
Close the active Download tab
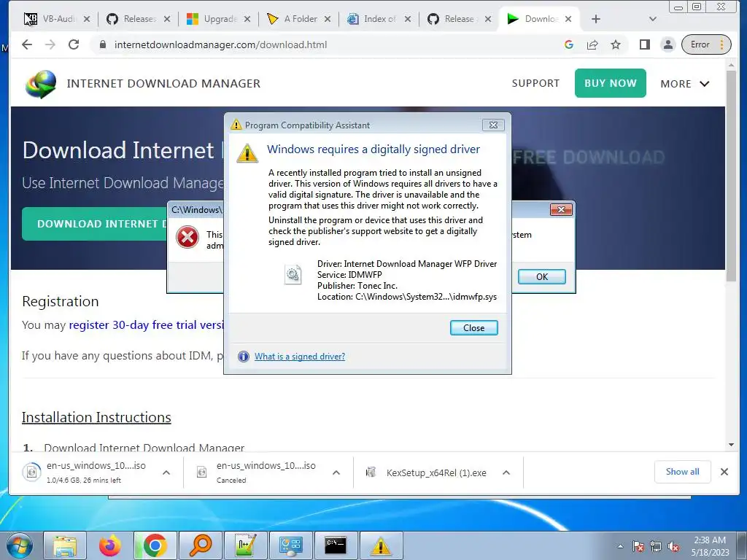568,19
